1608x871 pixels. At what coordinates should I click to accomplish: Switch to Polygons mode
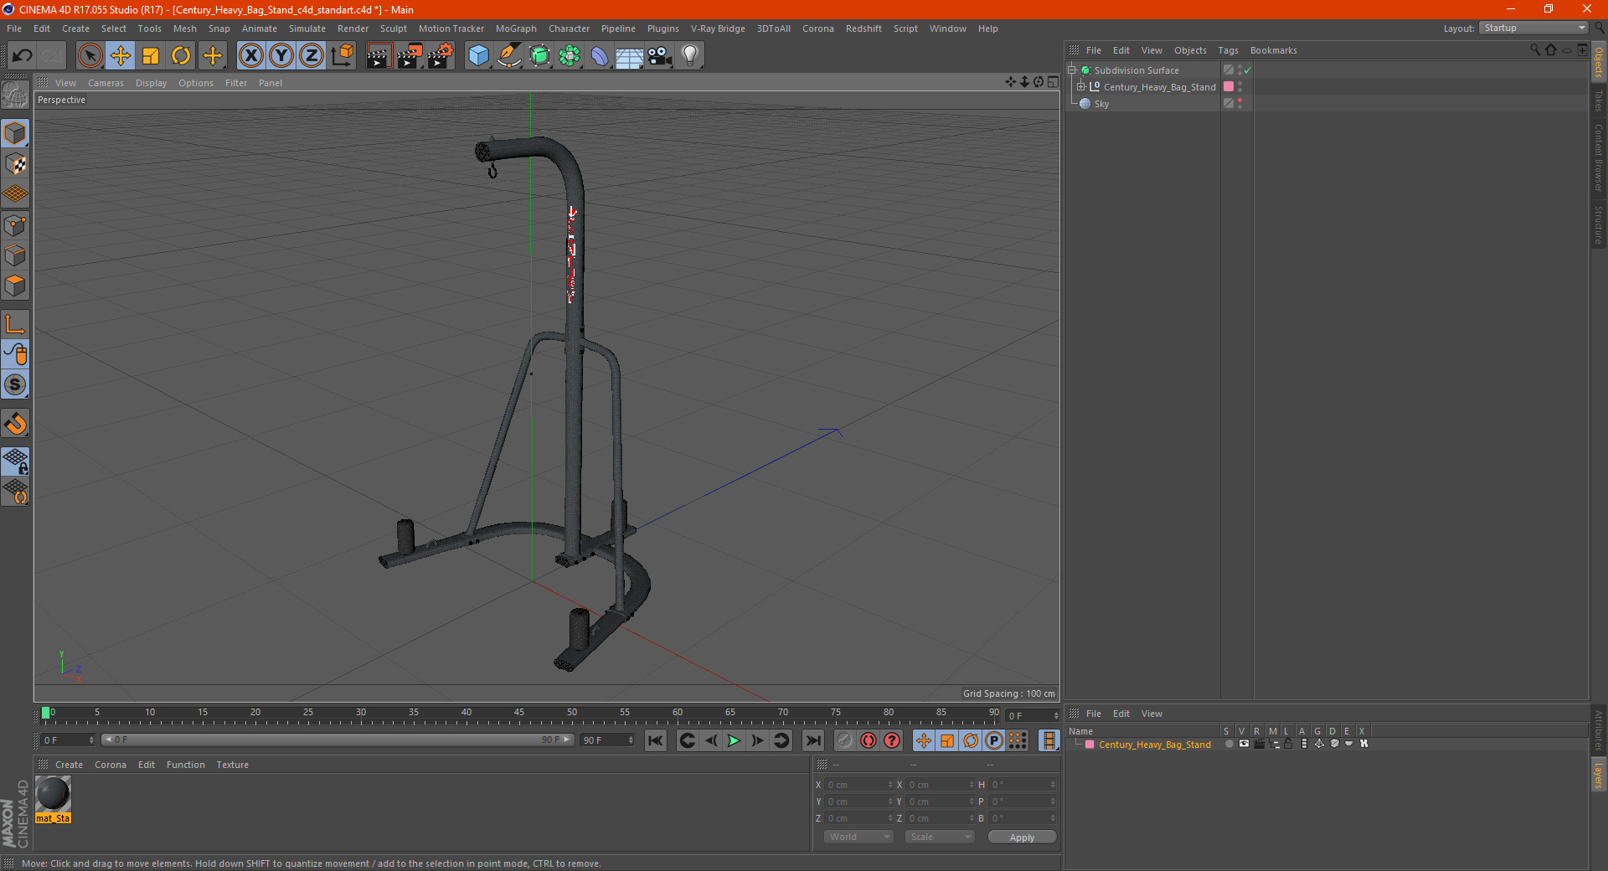pyautogui.click(x=15, y=286)
